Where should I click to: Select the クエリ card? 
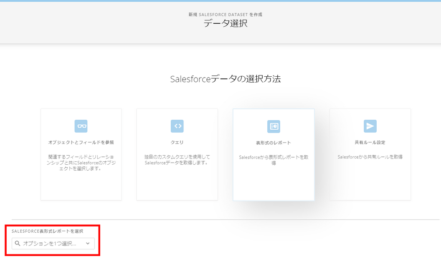coord(177,154)
